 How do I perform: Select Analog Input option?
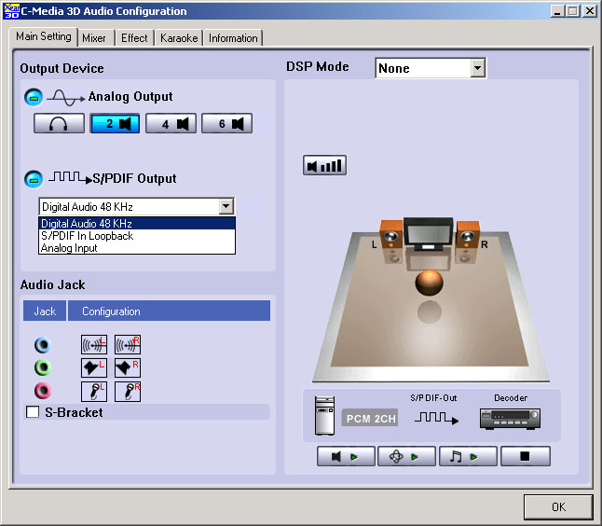coord(137,248)
